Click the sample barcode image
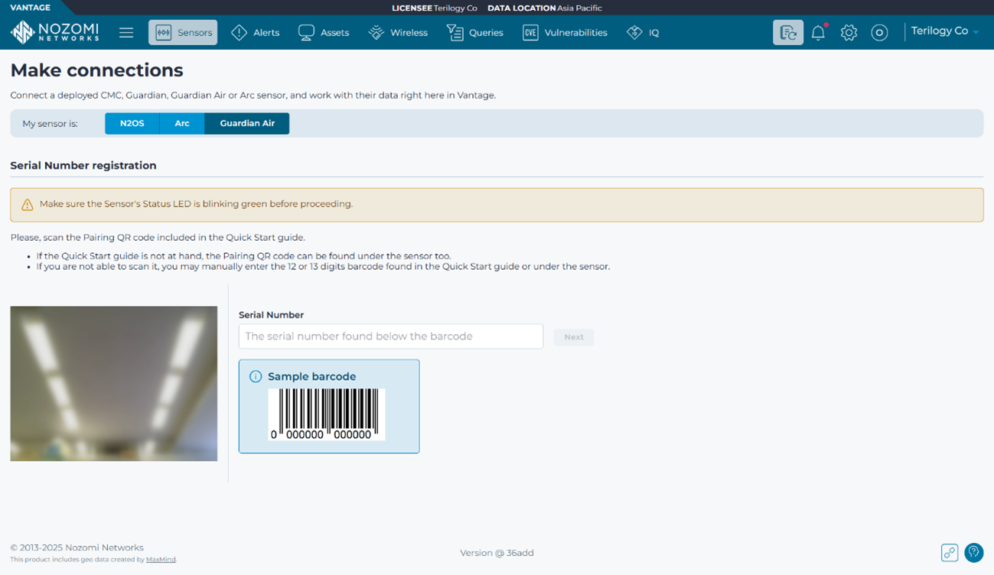Viewport: 994px width, 575px height. 327,414
